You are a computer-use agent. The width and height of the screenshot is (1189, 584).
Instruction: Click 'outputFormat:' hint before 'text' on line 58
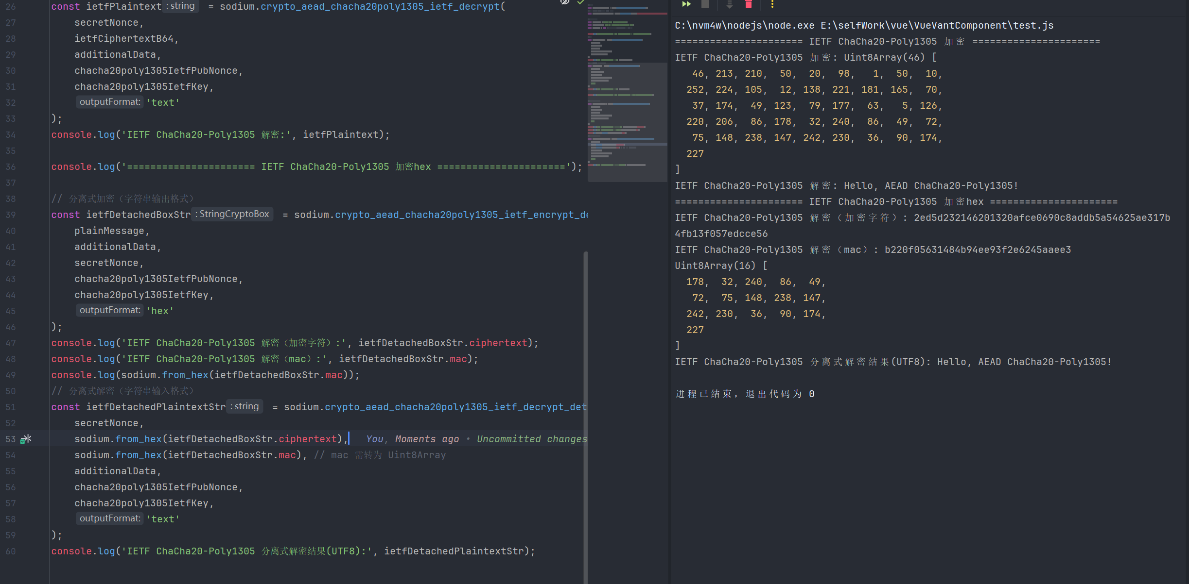pos(110,518)
